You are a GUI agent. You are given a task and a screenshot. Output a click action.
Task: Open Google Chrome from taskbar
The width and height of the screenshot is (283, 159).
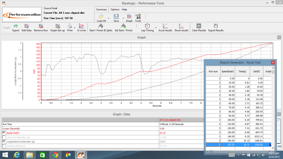(x=55, y=155)
